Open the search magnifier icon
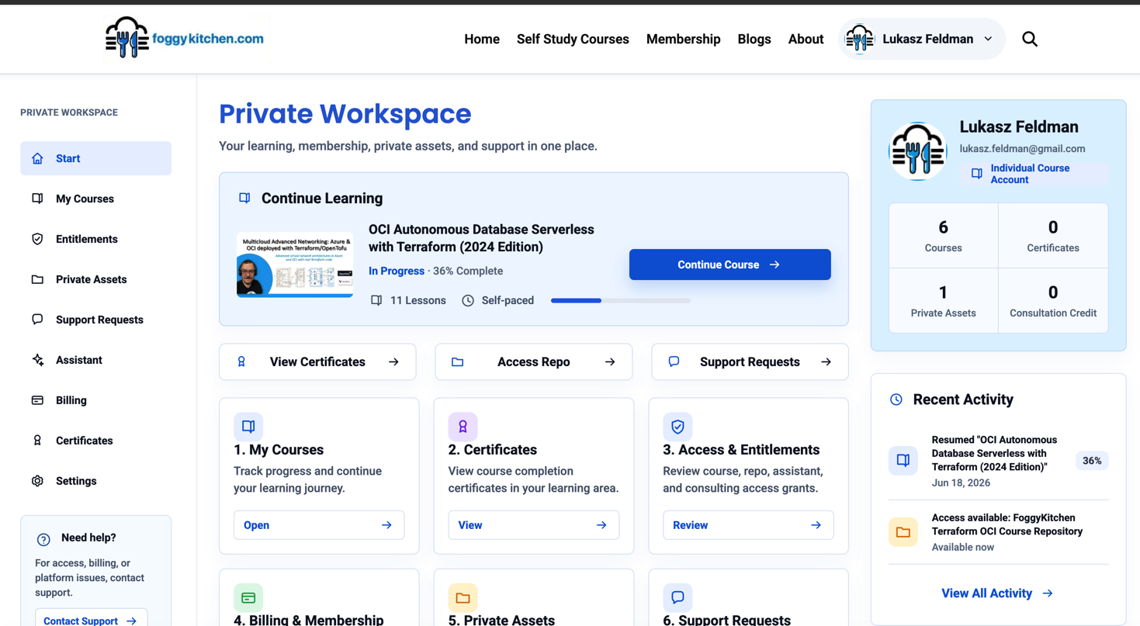 click(1030, 39)
